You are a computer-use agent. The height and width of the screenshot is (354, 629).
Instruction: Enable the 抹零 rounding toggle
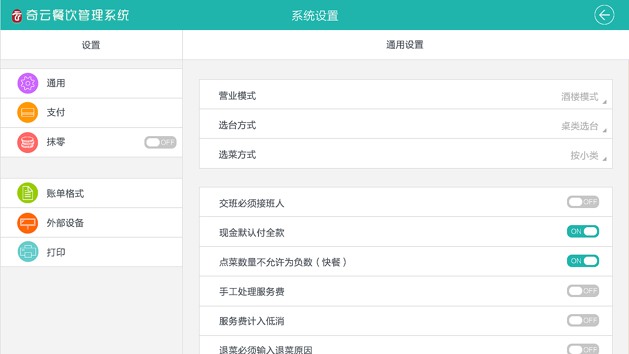[x=160, y=143]
